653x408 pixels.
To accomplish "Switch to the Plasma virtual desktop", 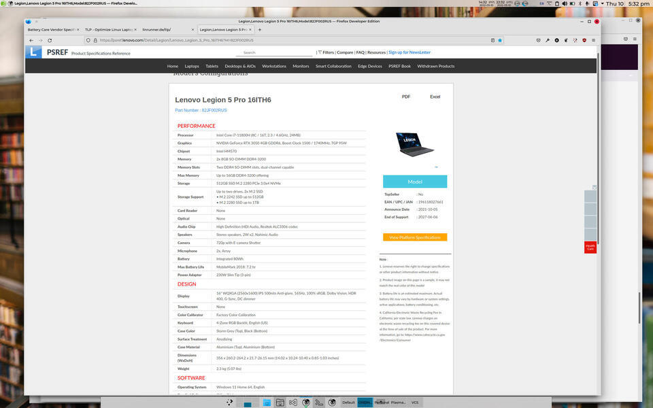I will [398, 403].
